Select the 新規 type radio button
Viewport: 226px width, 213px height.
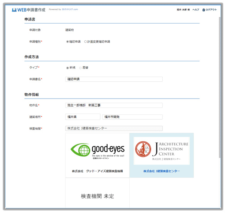(x=67, y=68)
